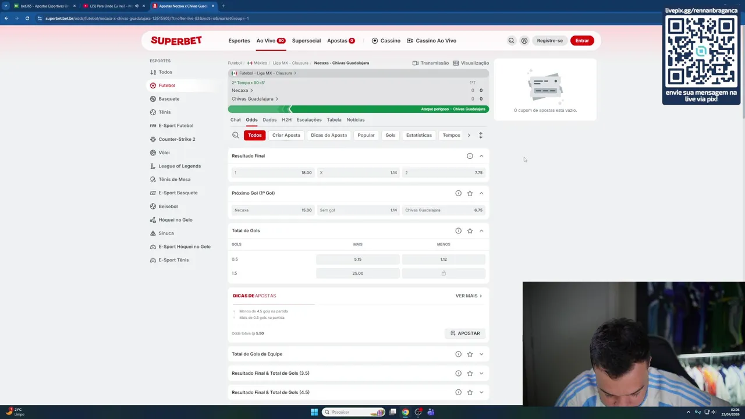Click the Registre-se button
This screenshot has height=419, width=745.
click(x=550, y=41)
